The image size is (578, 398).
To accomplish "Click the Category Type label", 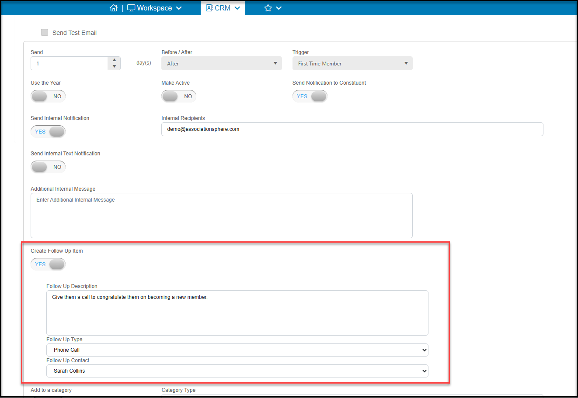I will pyautogui.click(x=178, y=390).
